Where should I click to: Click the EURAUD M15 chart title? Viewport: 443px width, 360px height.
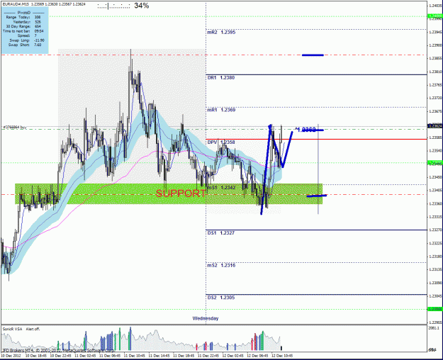(16, 4)
